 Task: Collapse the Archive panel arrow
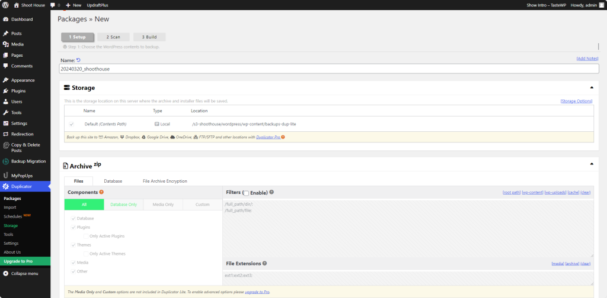tap(592, 164)
